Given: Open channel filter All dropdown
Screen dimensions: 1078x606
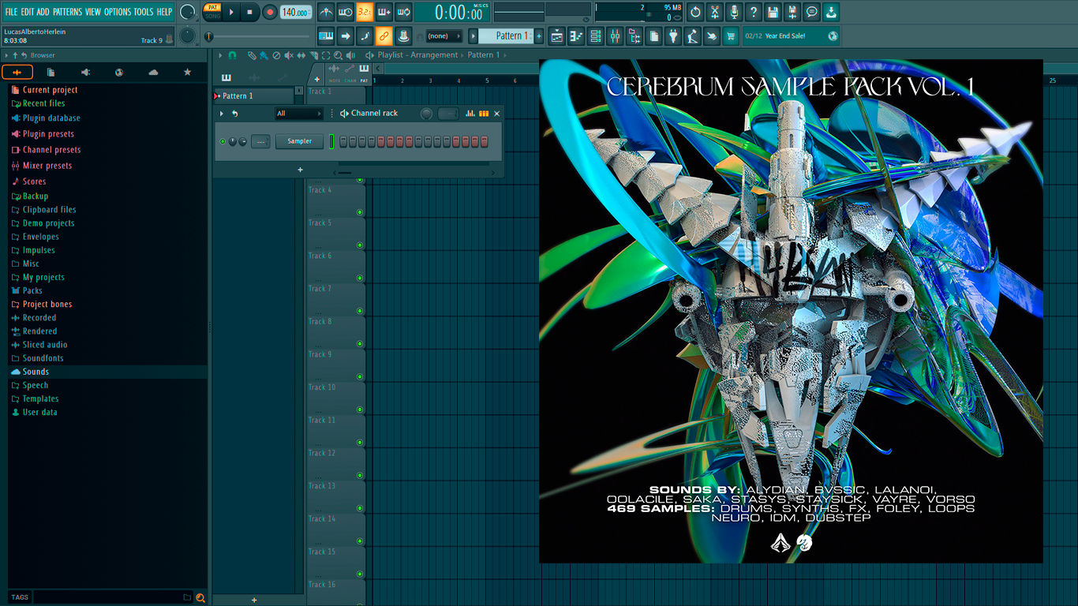Looking at the screenshot, I should pos(299,114).
